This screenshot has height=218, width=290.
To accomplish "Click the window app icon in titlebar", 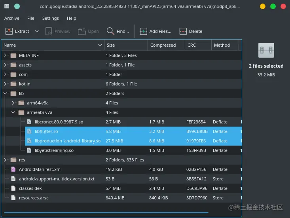I will pyautogui.click(x=7, y=6).
